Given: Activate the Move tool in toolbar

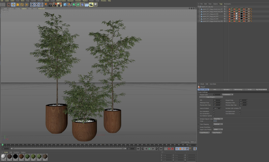Looking at the screenshot, I should [x=13, y=5].
